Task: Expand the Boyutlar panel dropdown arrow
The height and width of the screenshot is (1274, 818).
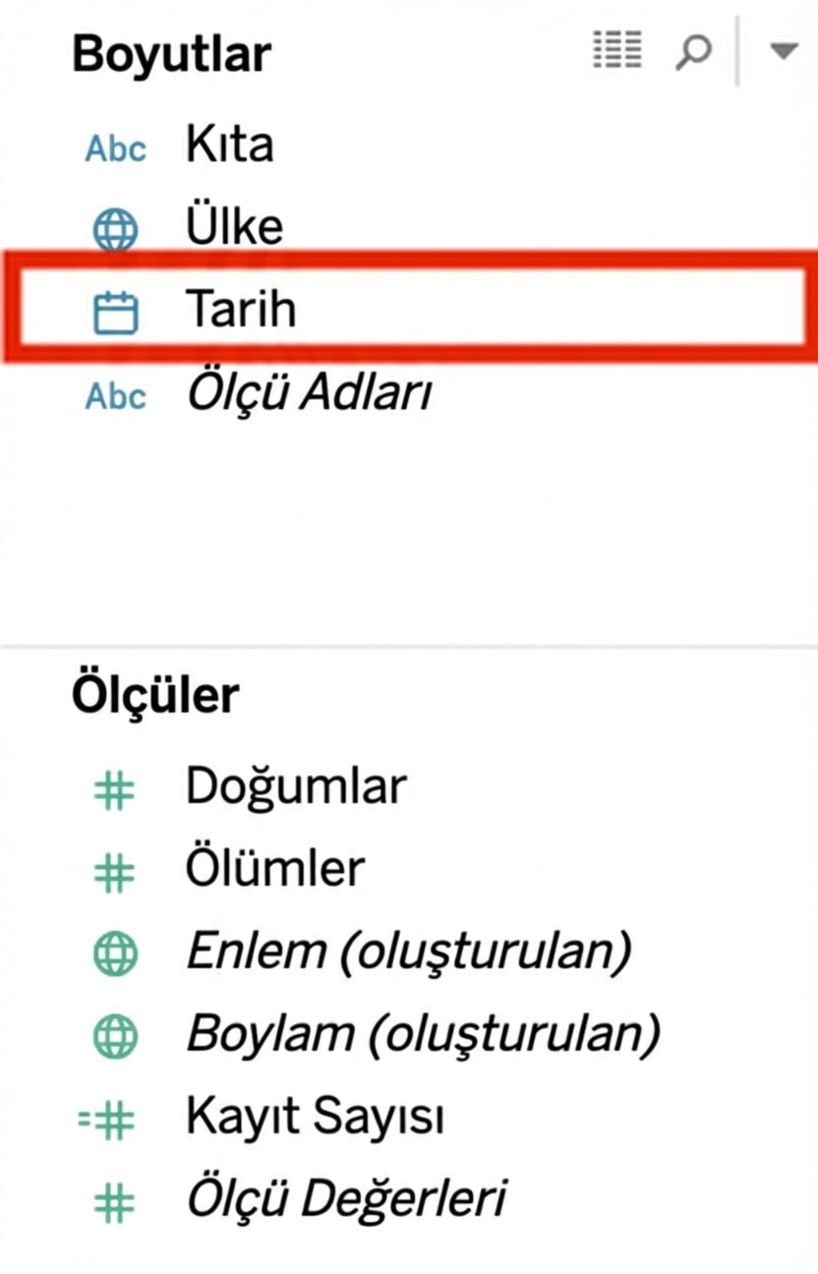Action: (x=783, y=51)
